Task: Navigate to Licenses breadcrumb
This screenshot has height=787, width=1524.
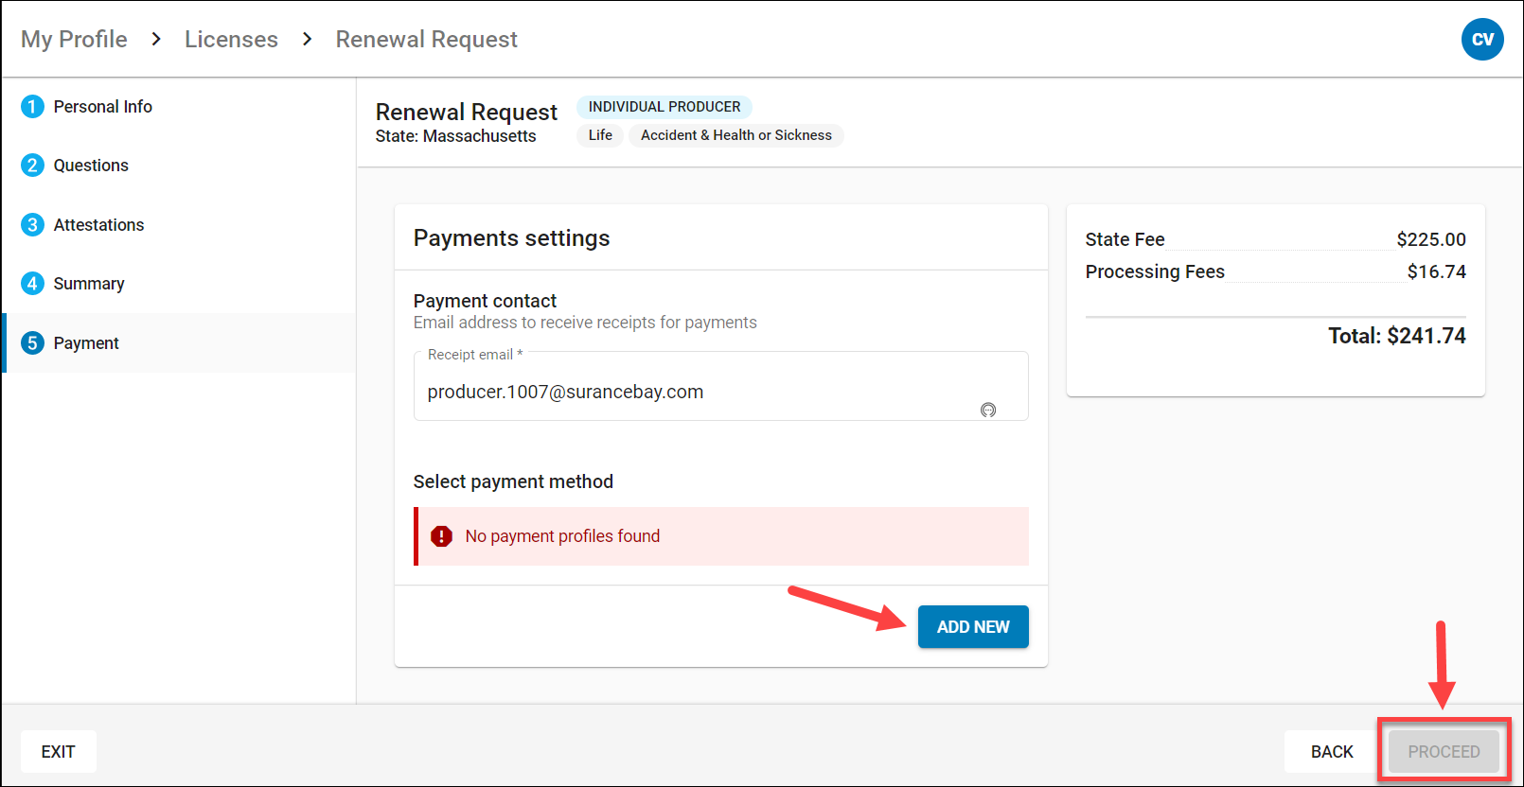Action: click(231, 39)
